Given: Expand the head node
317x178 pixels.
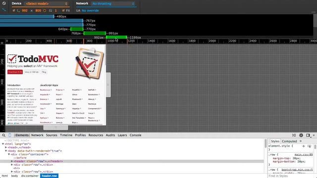Looking at the screenshot, I should tap(6, 147).
